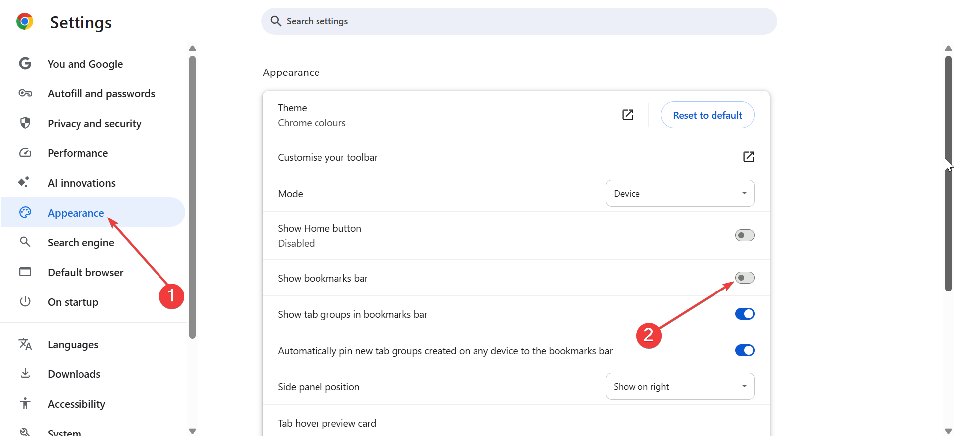
Task: Open the Downloads settings page
Action: point(74,374)
